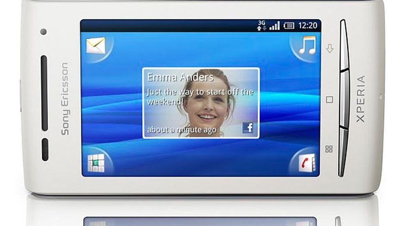Click the "about a minute ago" timestamp
402x226 pixels.
click(182, 130)
